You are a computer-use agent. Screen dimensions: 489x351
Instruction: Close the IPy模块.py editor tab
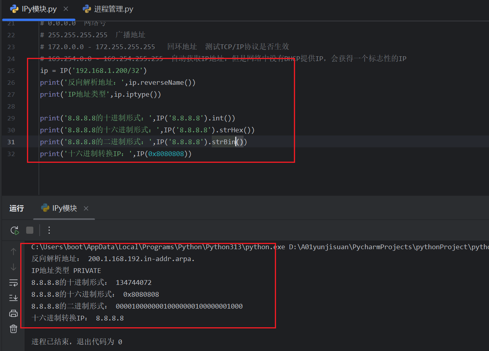coord(66,8)
